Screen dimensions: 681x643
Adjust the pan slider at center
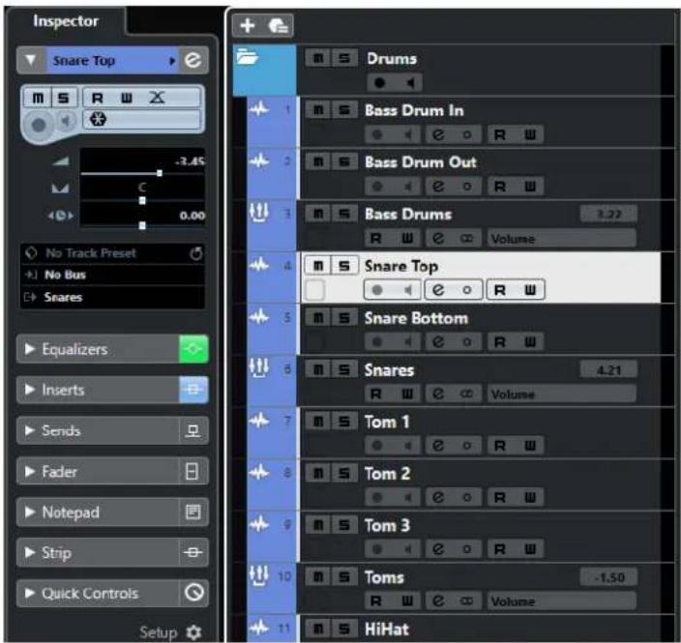click(142, 200)
